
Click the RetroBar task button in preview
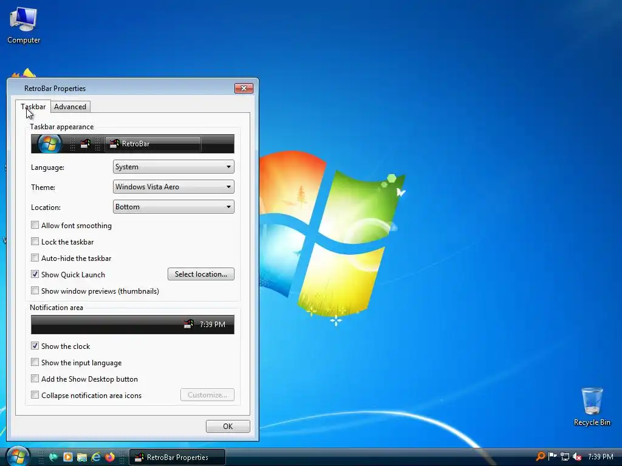point(153,144)
